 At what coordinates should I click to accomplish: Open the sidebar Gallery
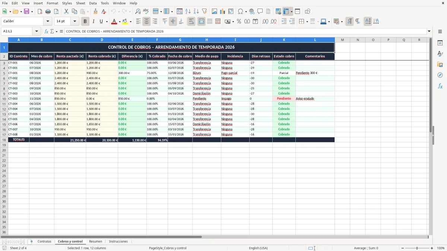coord(440,64)
